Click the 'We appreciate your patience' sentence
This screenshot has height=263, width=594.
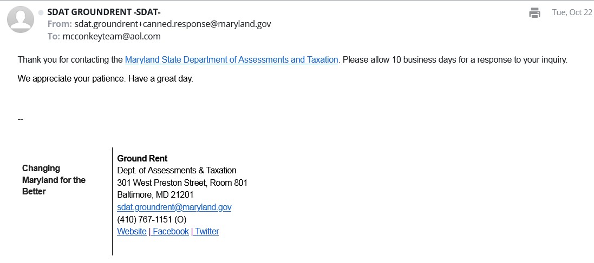pos(105,78)
